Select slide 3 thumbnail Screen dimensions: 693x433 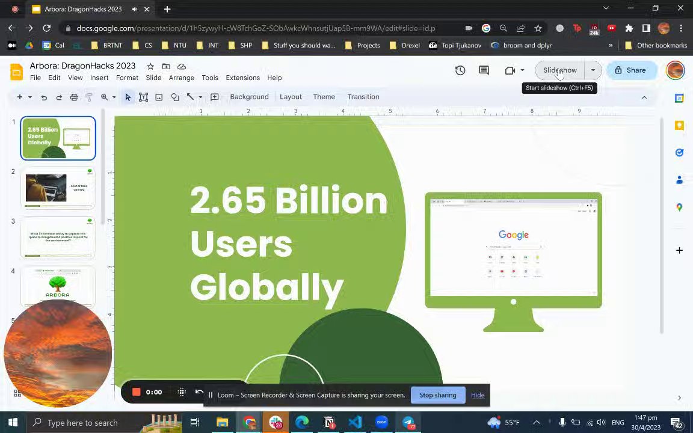tap(58, 238)
